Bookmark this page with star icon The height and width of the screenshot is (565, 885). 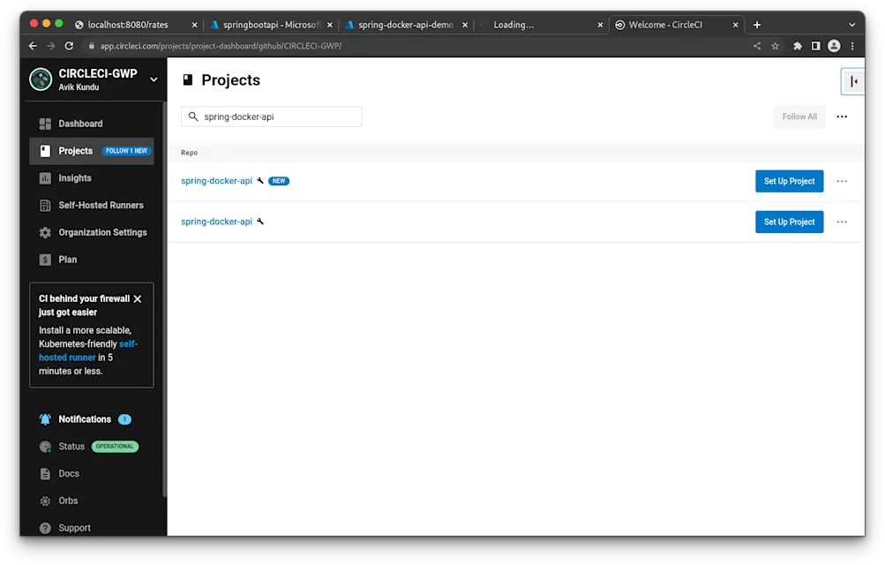[x=775, y=46]
